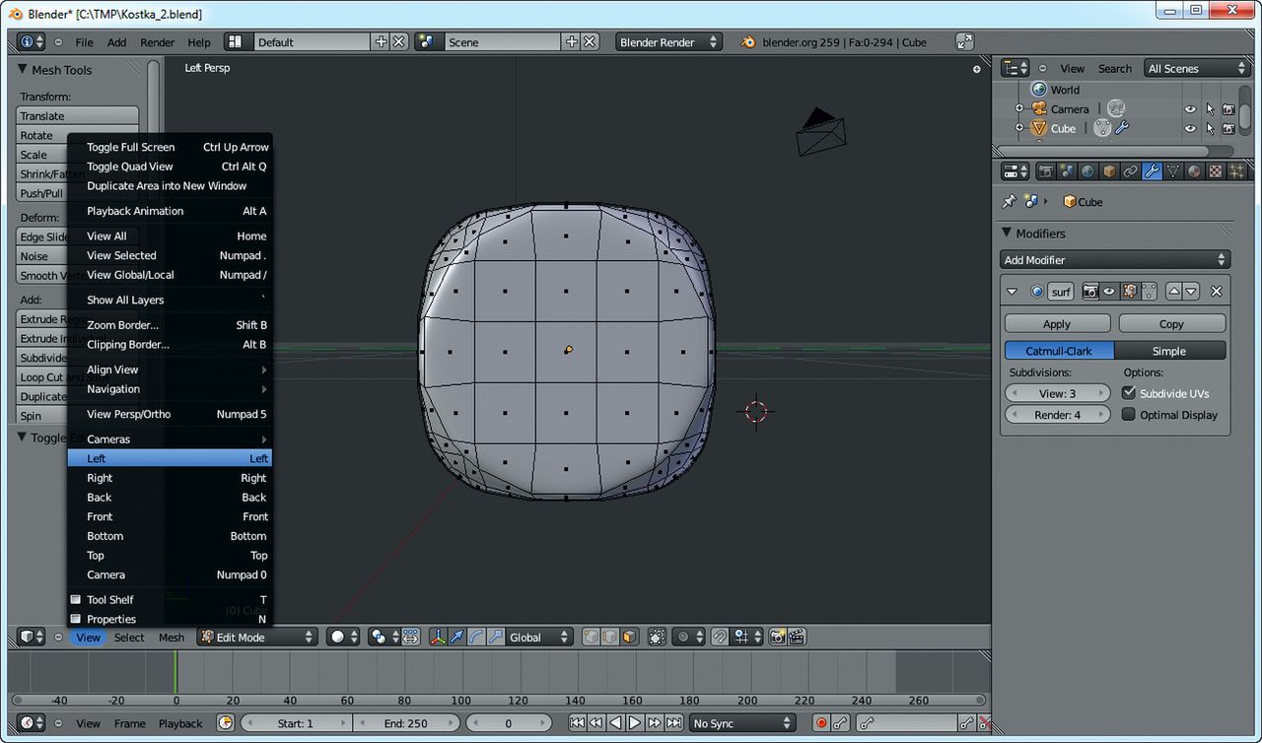Click the Translate button in Mesh Tools
The height and width of the screenshot is (743, 1262).
point(79,116)
